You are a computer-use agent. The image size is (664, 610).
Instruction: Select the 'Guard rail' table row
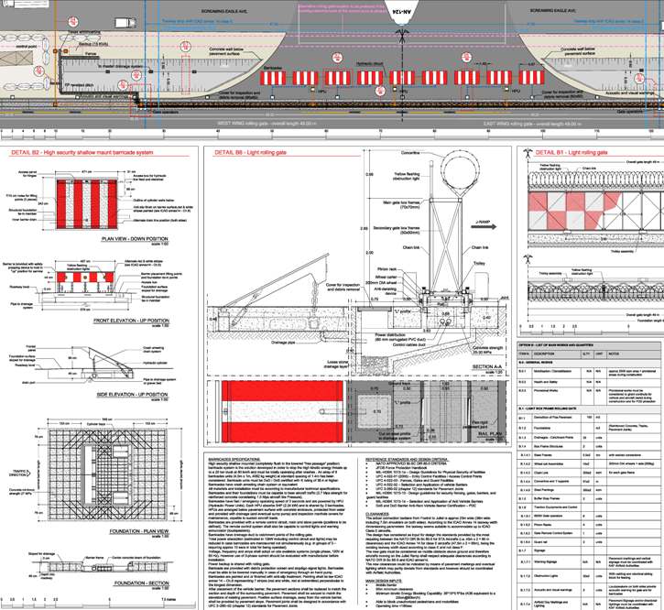click(591, 542)
